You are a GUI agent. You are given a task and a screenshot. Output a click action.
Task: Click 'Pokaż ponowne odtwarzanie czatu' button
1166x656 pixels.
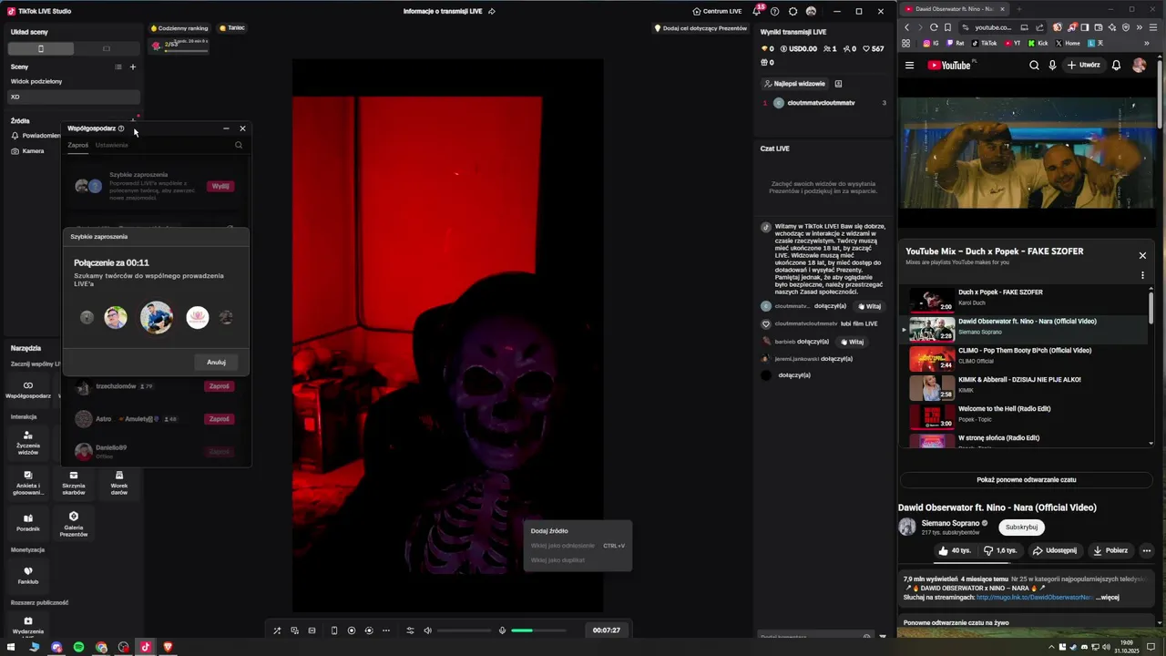point(1027,479)
